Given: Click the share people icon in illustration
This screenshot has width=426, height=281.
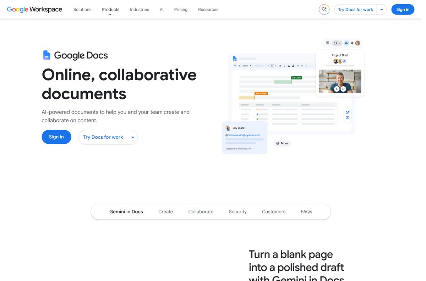Looking at the screenshot, I should tap(346, 43).
